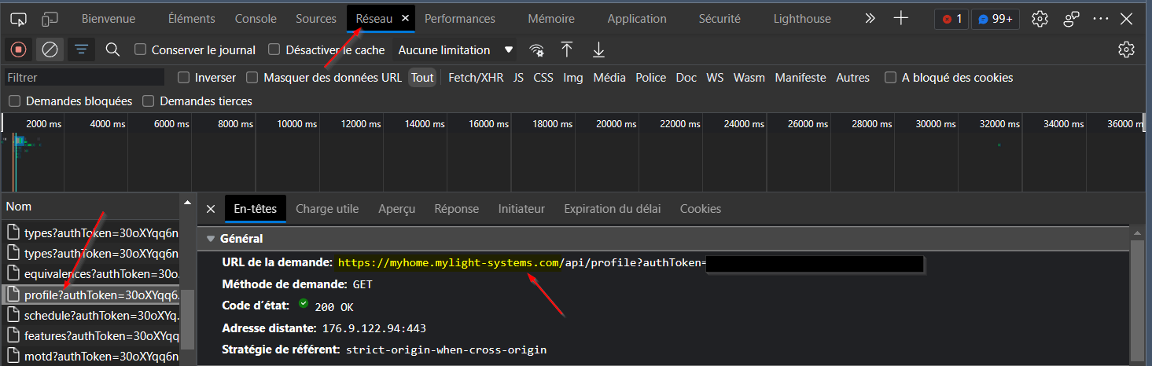Show more tabs double chevron

tap(870, 18)
